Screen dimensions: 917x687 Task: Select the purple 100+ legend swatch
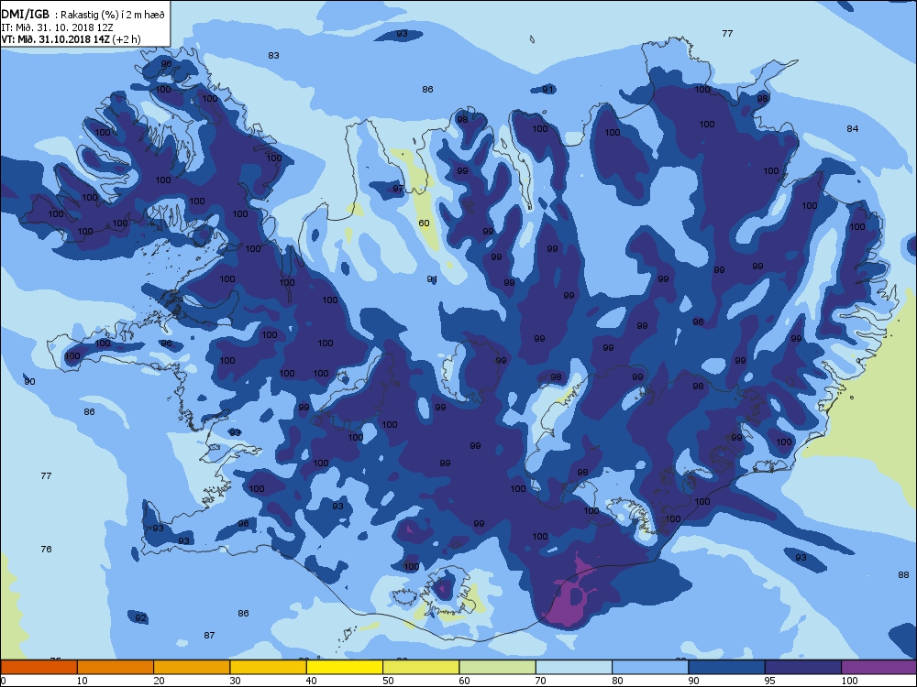coord(879,667)
